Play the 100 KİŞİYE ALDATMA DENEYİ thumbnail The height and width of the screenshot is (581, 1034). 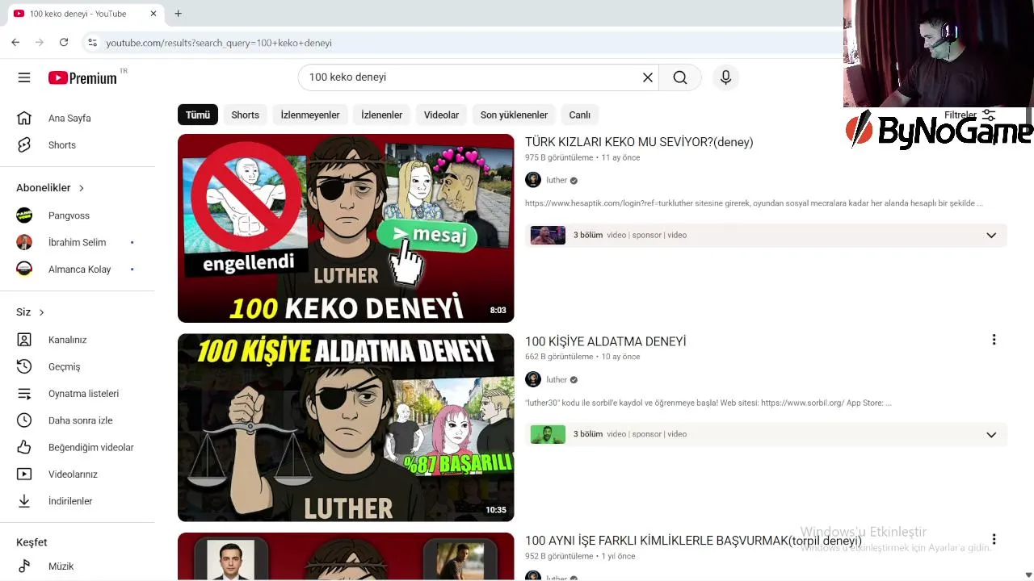pyautogui.click(x=346, y=428)
